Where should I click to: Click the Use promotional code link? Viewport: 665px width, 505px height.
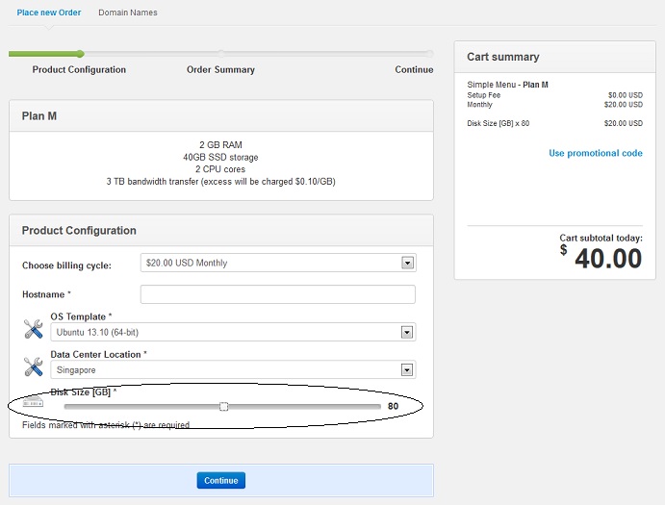595,153
